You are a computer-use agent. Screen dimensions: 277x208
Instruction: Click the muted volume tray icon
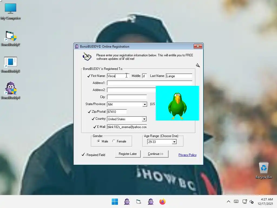click(252, 201)
